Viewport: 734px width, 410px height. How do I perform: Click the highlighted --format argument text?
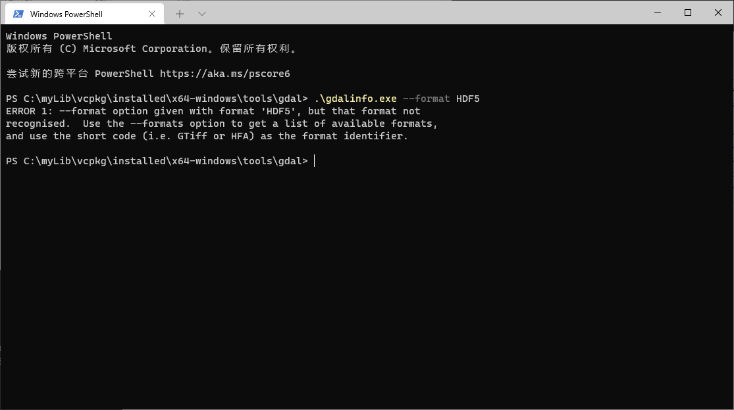pyautogui.click(x=427, y=98)
